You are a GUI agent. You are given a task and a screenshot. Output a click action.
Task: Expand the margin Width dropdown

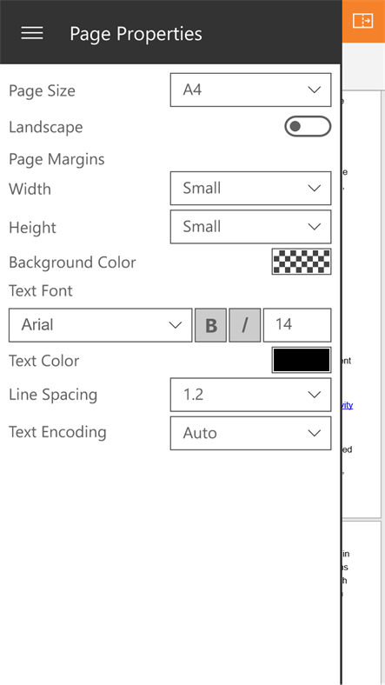point(250,189)
